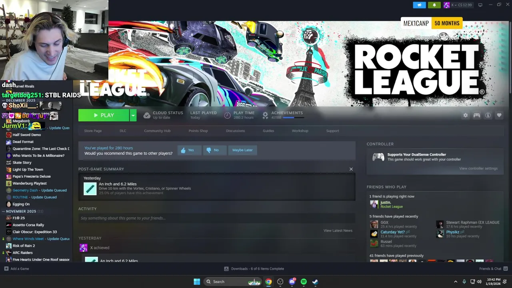This screenshot has height=288, width=512.
Task: Select Skate Story in library
Action: [22, 163]
